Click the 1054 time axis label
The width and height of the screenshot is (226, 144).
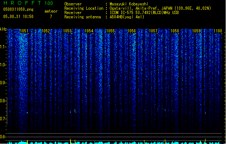click(x=89, y=31)
